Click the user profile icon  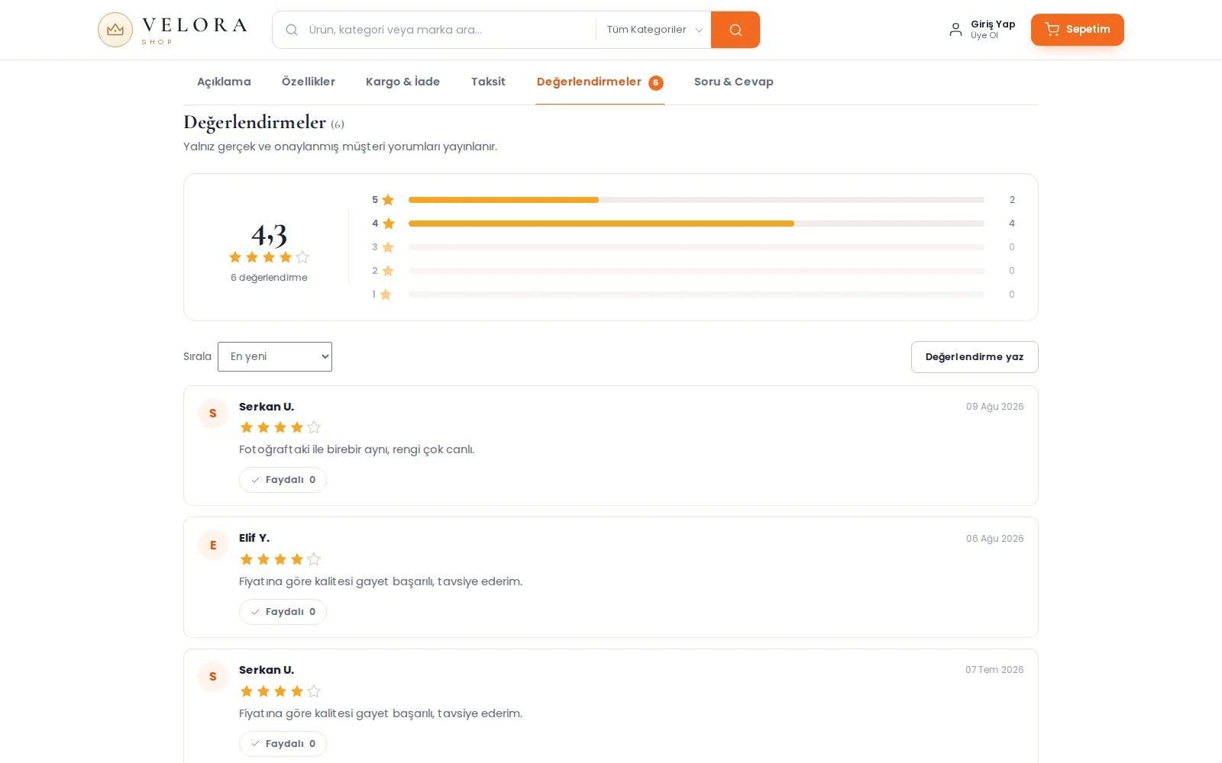tap(955, 30)
